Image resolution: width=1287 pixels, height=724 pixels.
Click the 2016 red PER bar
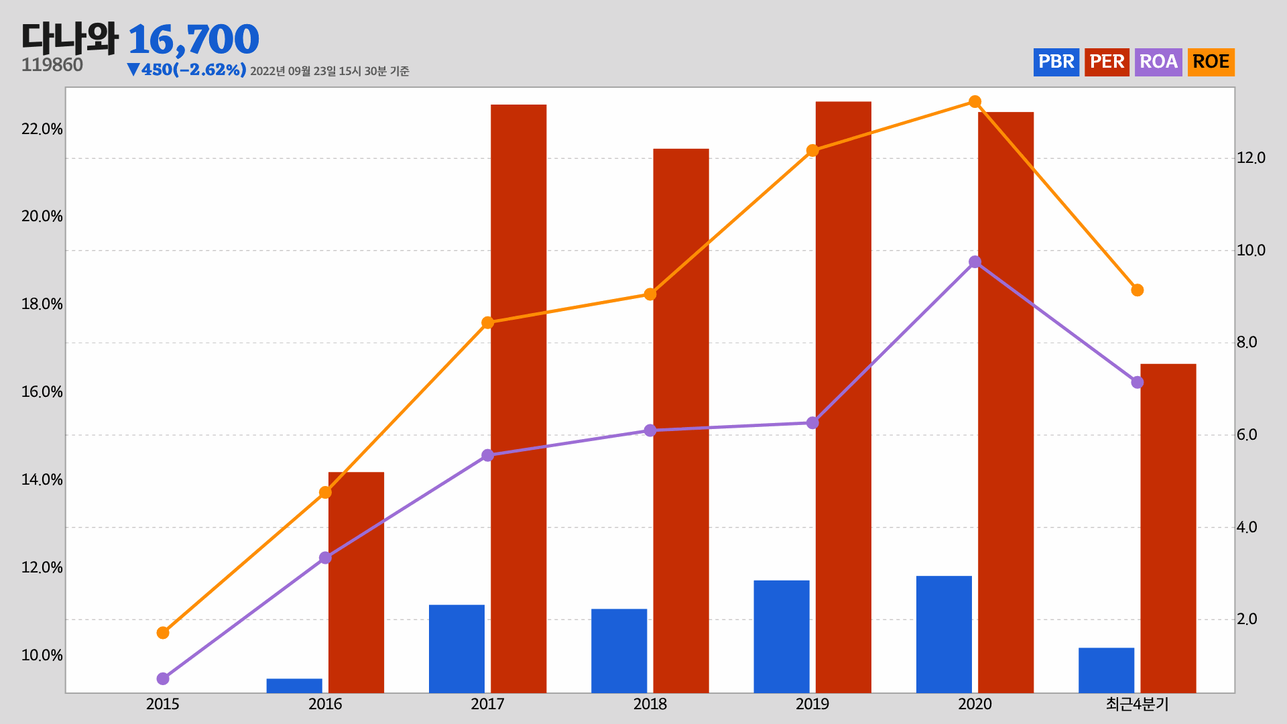(x=356, y=582)
